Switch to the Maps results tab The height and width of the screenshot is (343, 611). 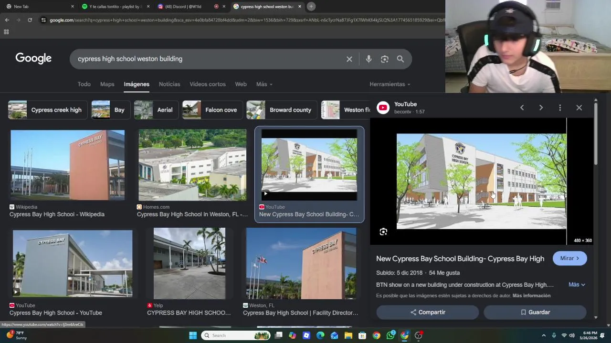click(x=107, y=84)
